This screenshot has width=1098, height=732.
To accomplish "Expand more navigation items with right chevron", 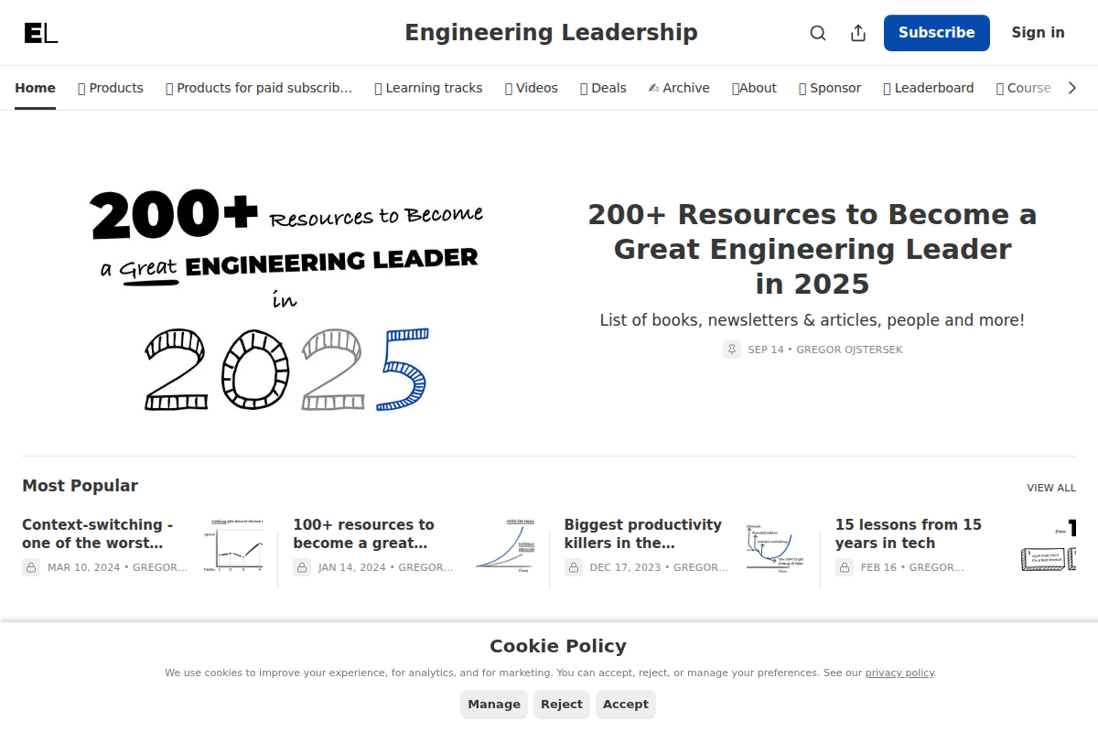I will click(x=1071, y=88).
